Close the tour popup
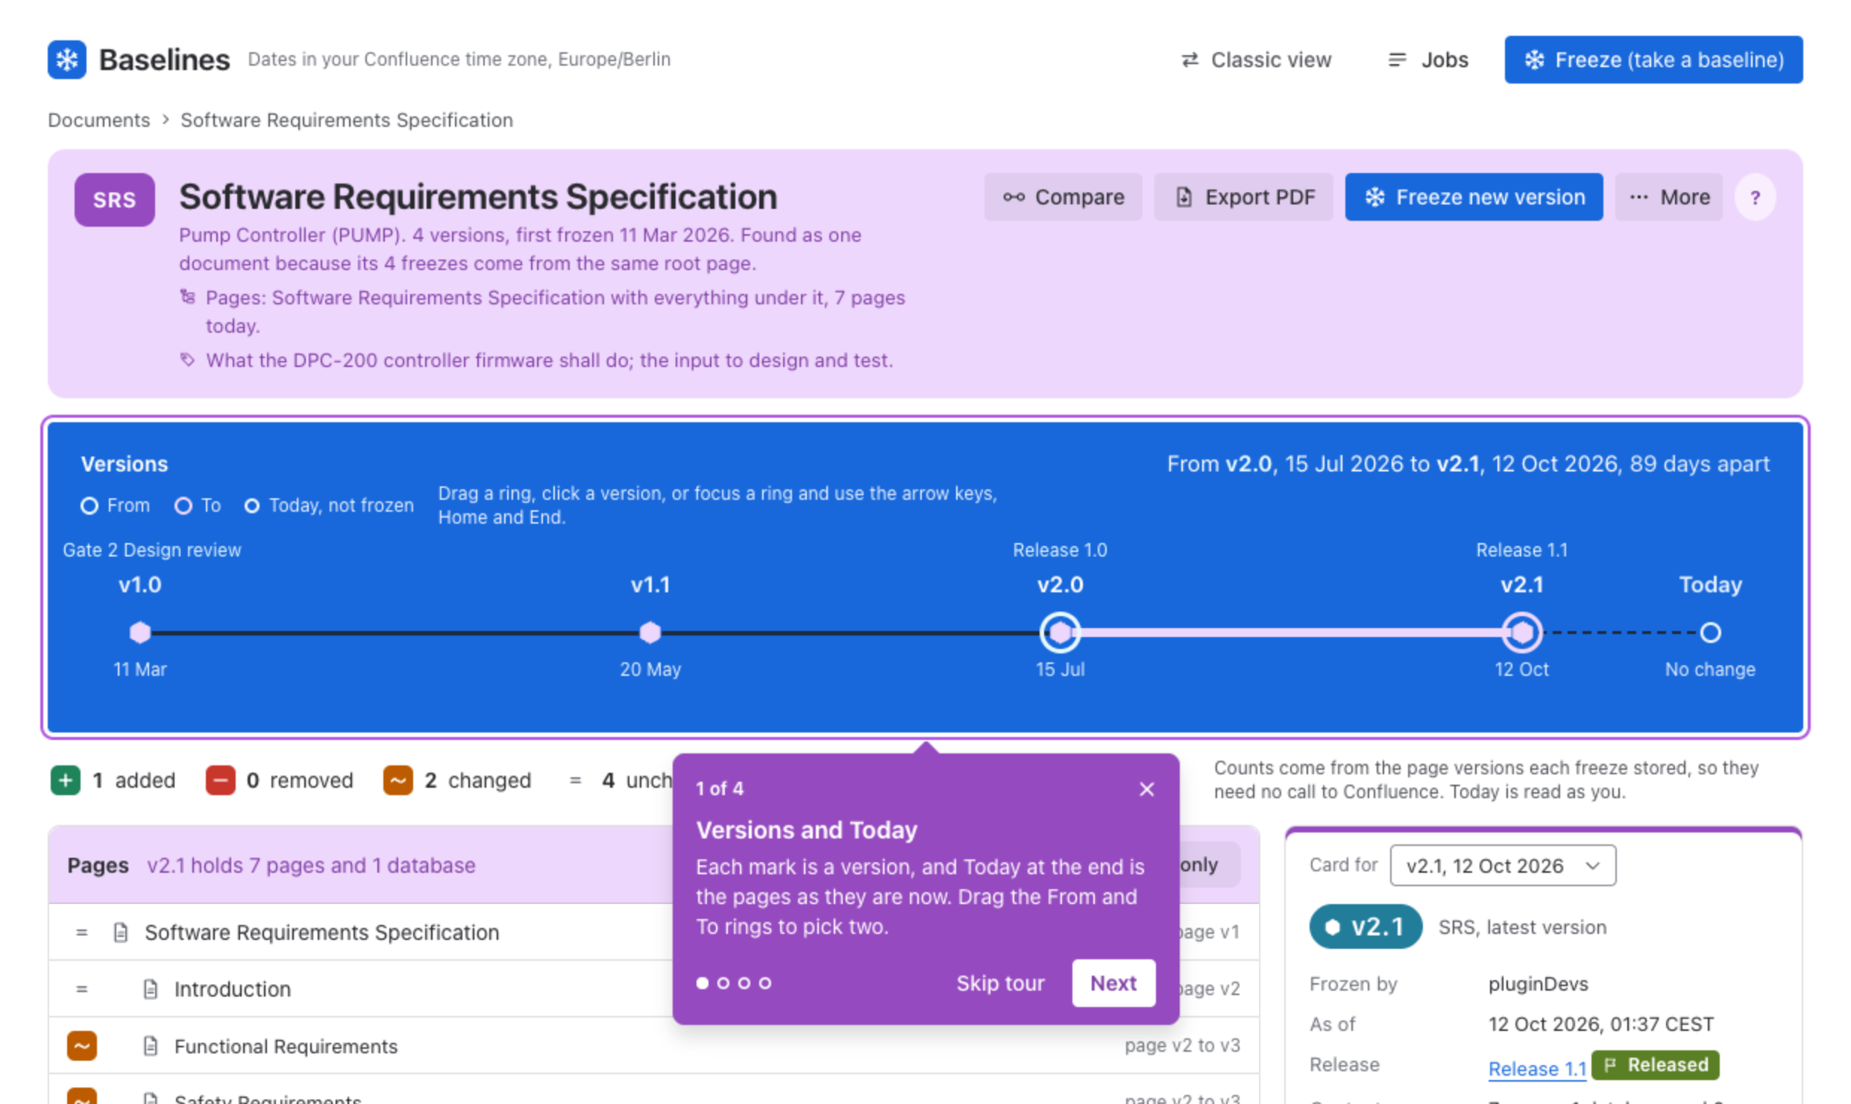The width and height of the screenshot is (1851, 1104). tap(1146, 789)
